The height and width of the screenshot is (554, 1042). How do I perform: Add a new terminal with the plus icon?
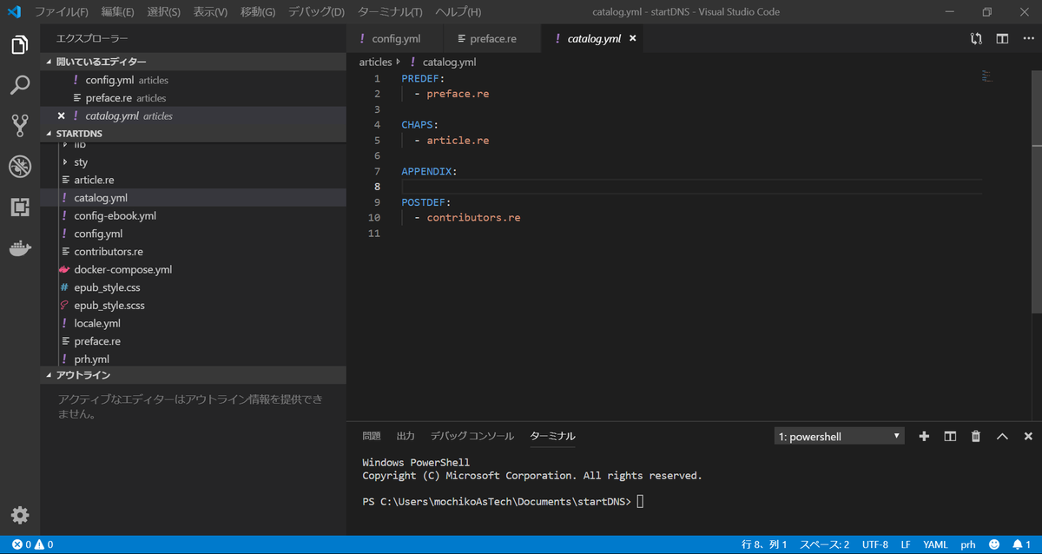click(x=924, y=436)
